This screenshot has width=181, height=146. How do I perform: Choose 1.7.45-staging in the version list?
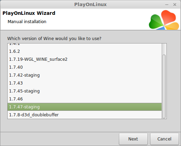[85, 91]
